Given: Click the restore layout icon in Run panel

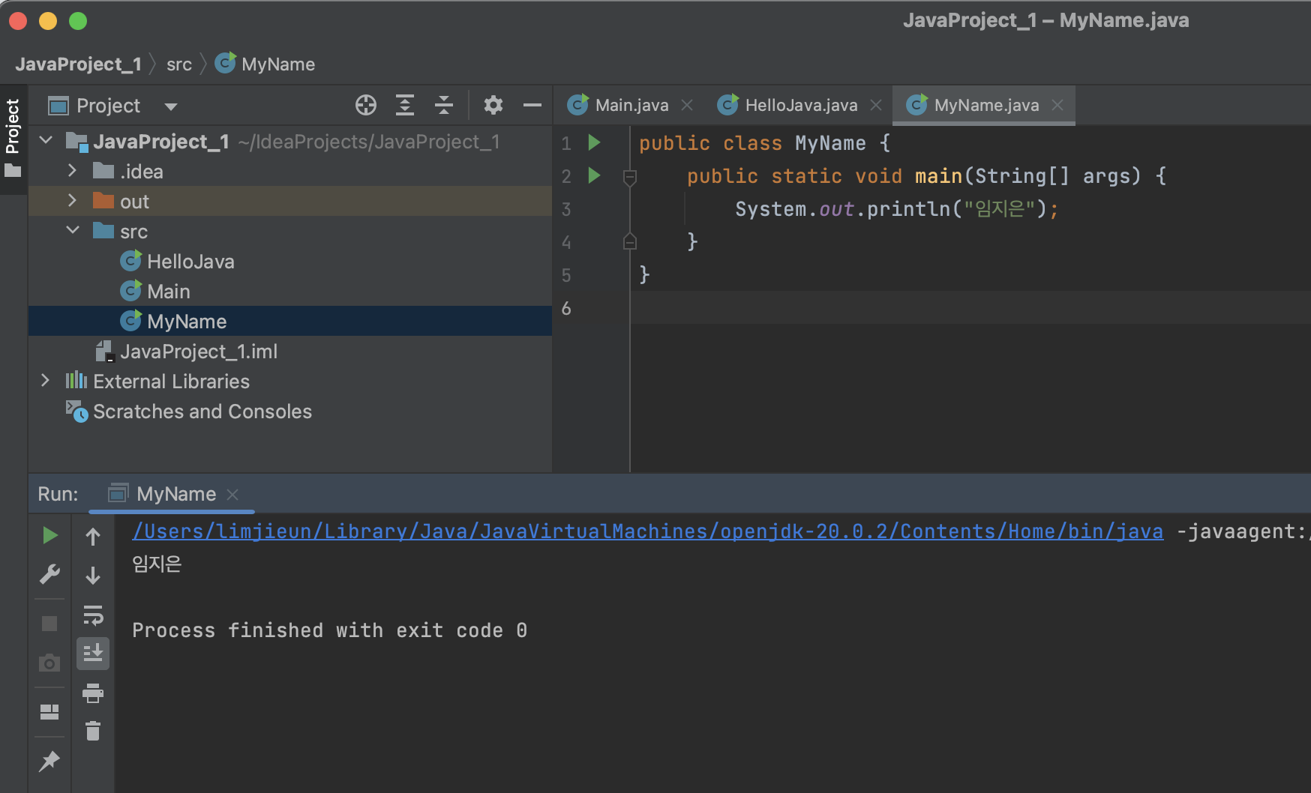Looking at the screenshot, I should 49,712.
